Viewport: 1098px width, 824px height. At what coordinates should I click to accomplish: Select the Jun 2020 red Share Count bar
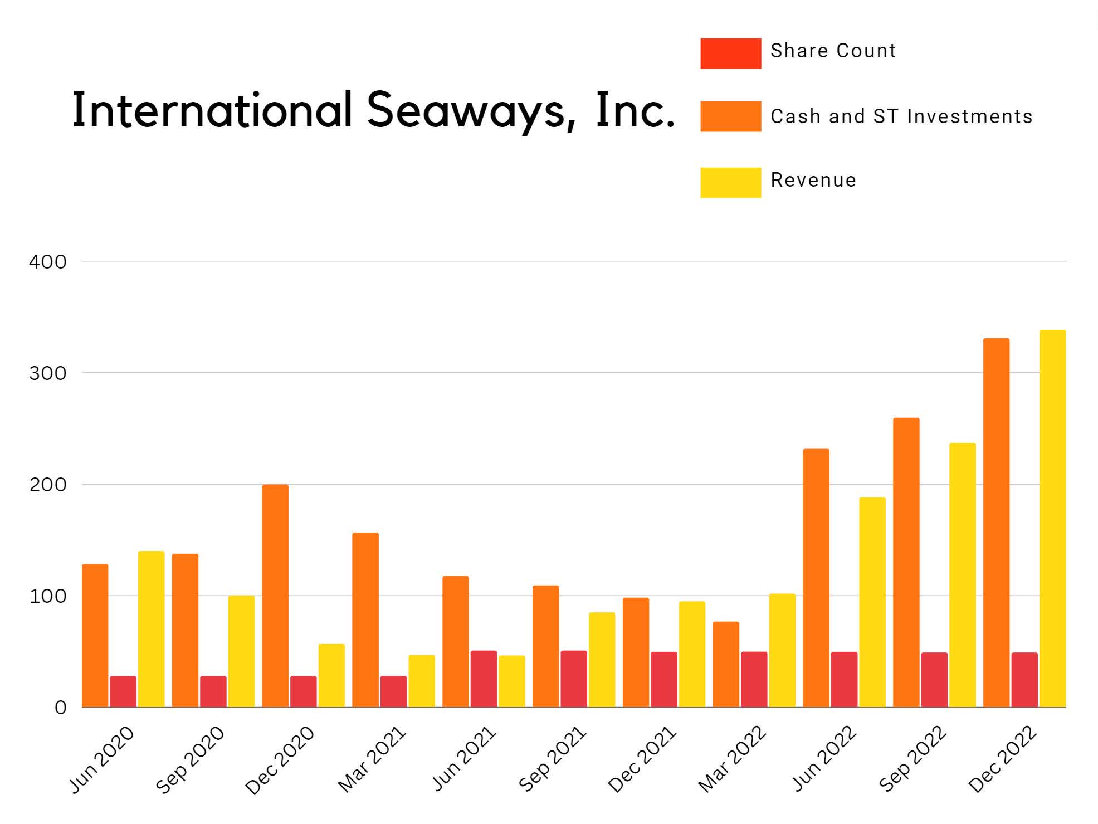click(123, 691)
